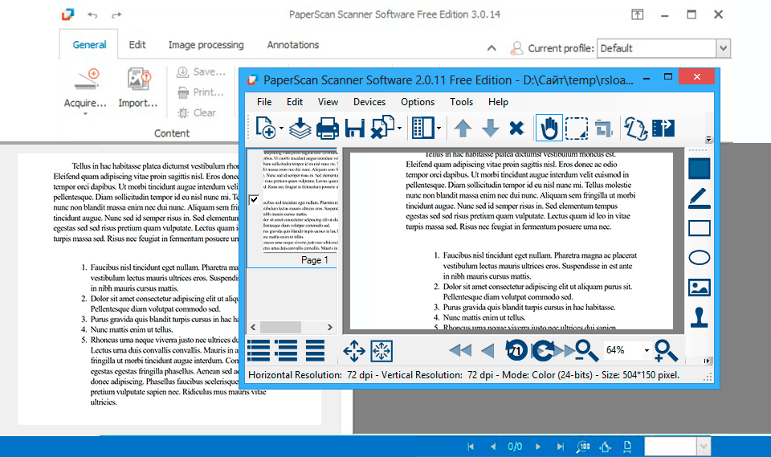Open the Edit ribbon tab in back window
Screen dimensions: 771x457
point(137,45)
